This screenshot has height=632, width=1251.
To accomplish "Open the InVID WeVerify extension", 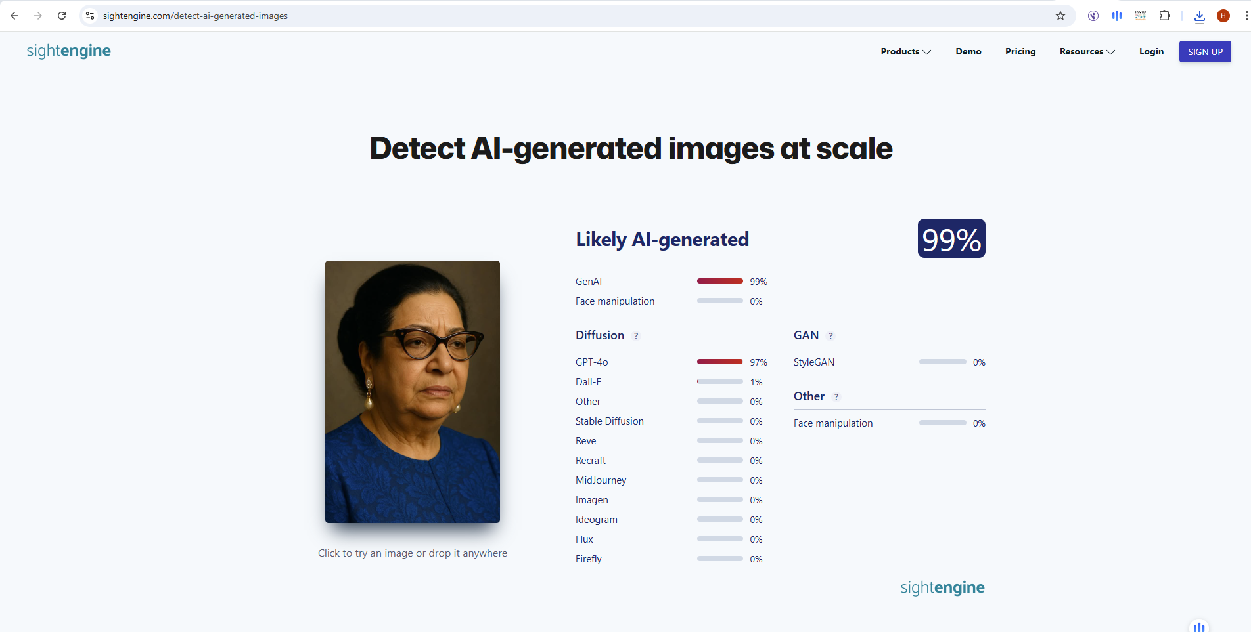I will (x=1140, y=15).
